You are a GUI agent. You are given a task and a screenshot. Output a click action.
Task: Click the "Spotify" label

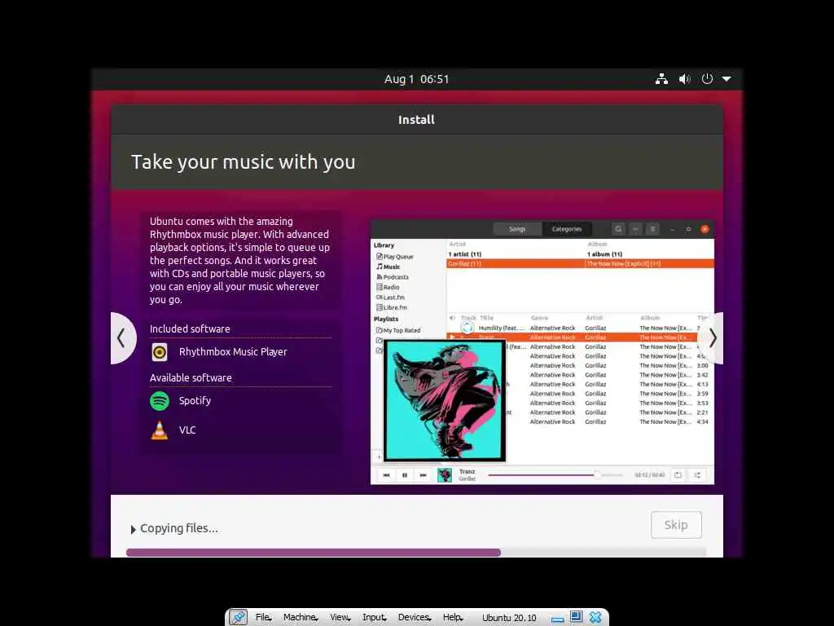click(x=195, y=401)
